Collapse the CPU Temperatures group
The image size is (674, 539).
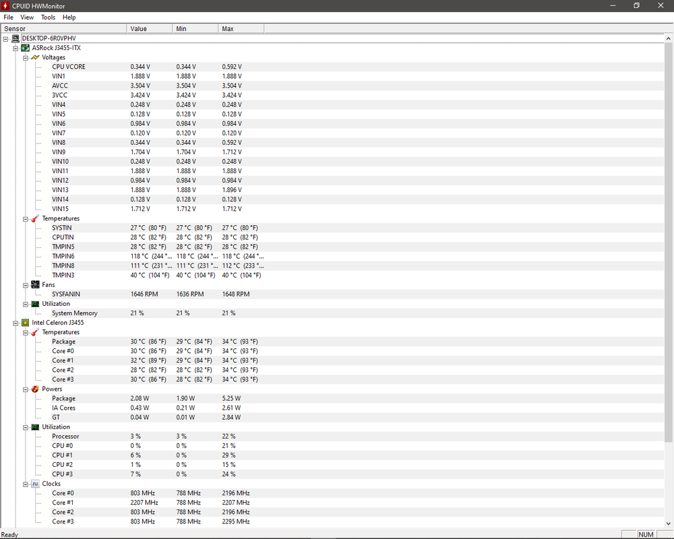pyautogui.click(x=26, y=333)
